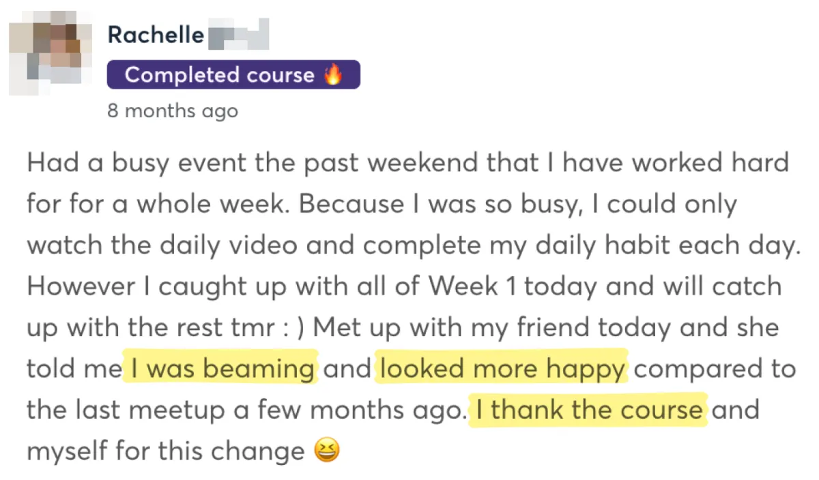Screen dimensions: 819x480
Task: Click the phrase myself for this change
Action: (166, 451)
